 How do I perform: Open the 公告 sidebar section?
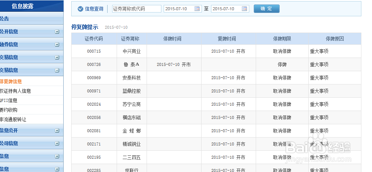click(31, 19)
